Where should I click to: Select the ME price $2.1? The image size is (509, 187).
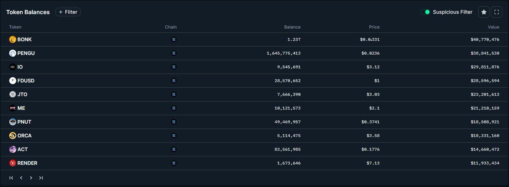click(375, 108)
